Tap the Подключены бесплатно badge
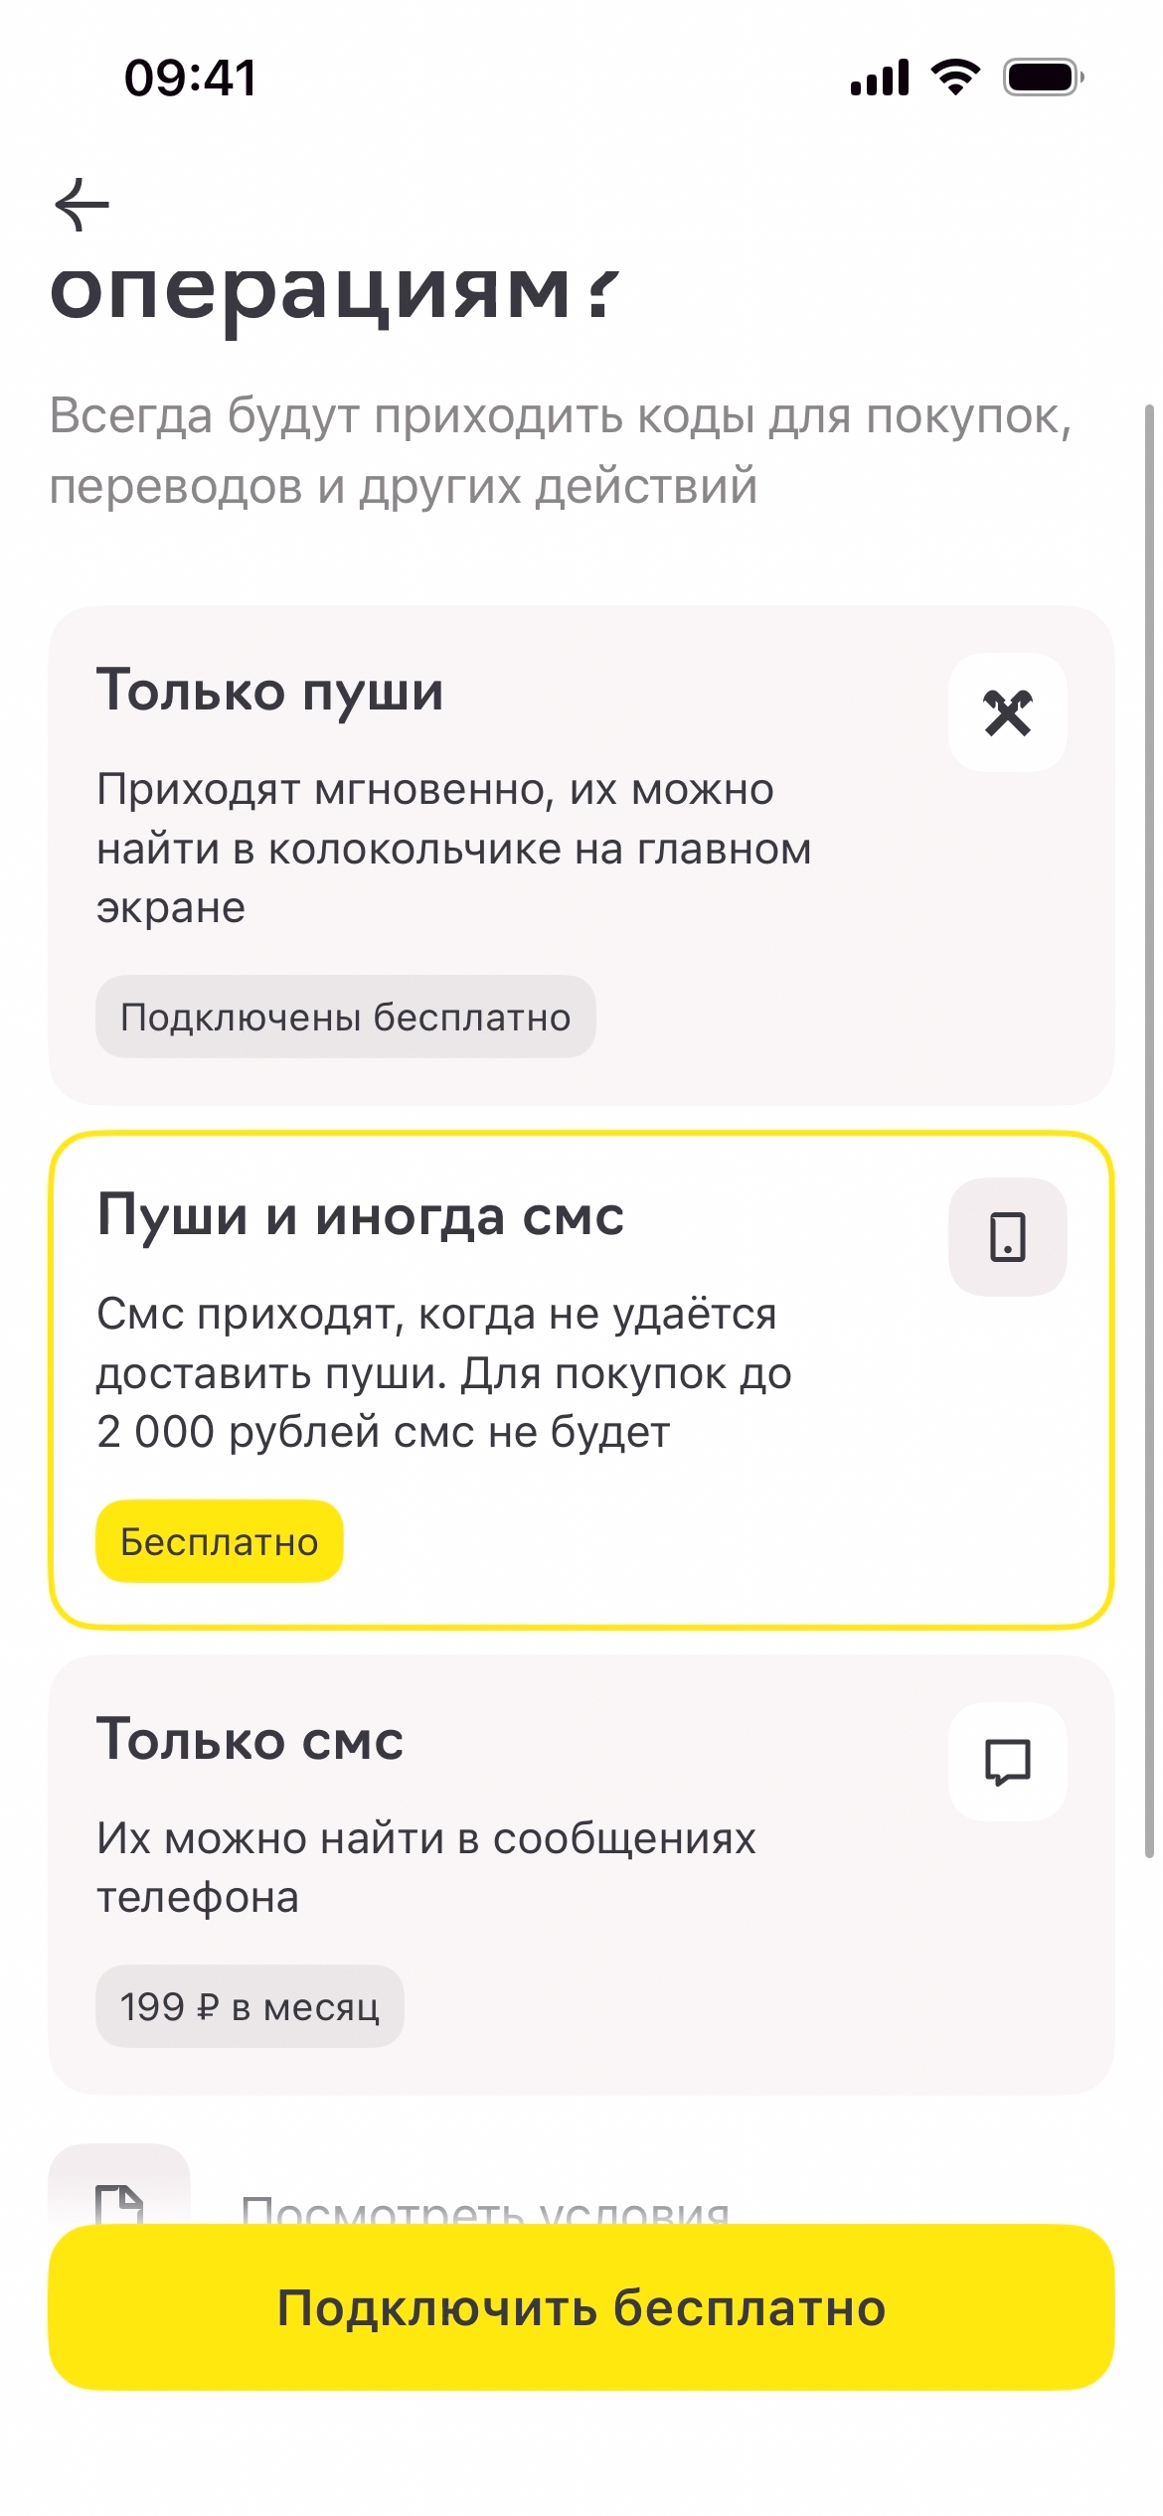Image resolution: width=1163 pixels, height=2516 pixels. (345, 1017)
